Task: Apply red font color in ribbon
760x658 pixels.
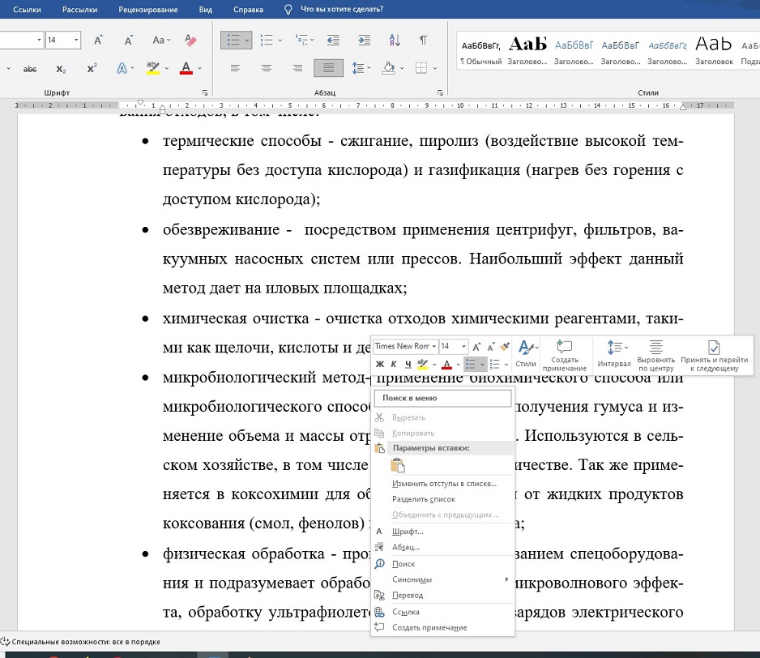Action: coord(186,69)
